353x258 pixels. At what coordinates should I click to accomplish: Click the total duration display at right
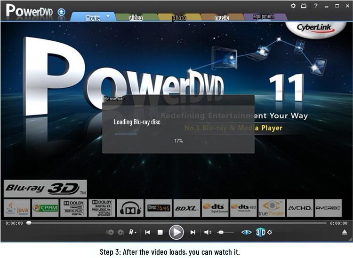[338, 223]
